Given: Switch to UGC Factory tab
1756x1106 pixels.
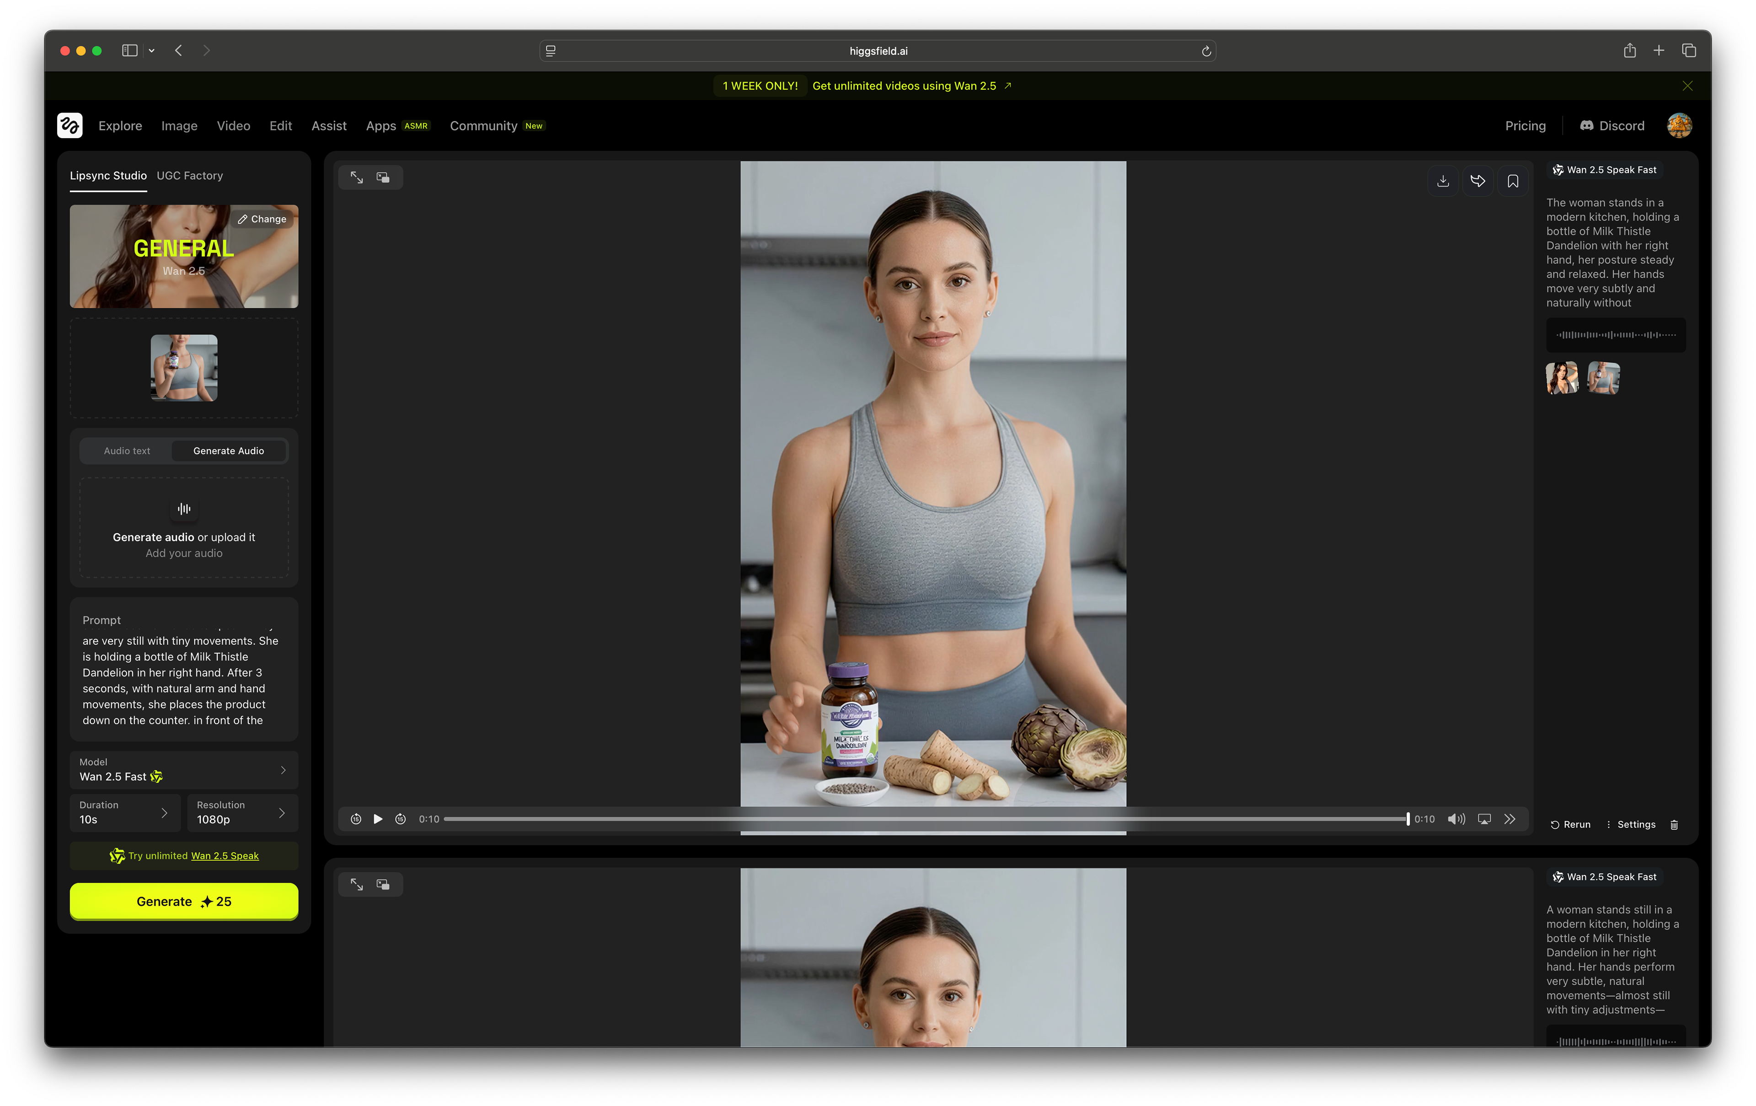Looking at the screenshot, I should pos(190,176).
